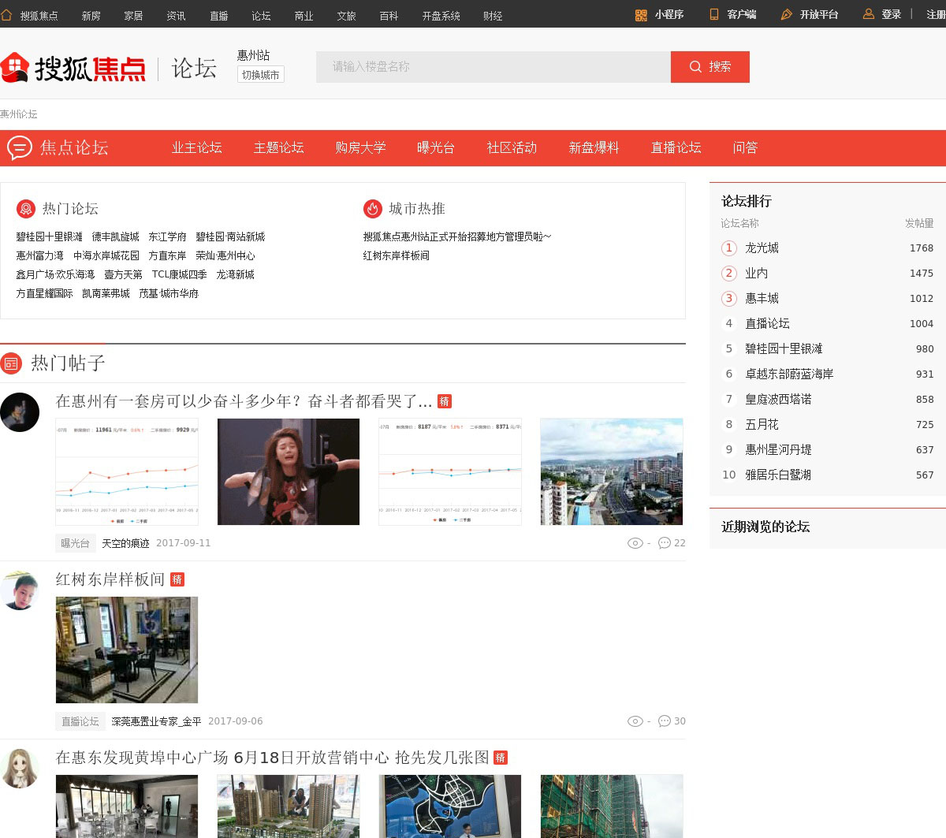Click the 客户端 mobile client icon

pyautogui.click(x=714, y=14)
